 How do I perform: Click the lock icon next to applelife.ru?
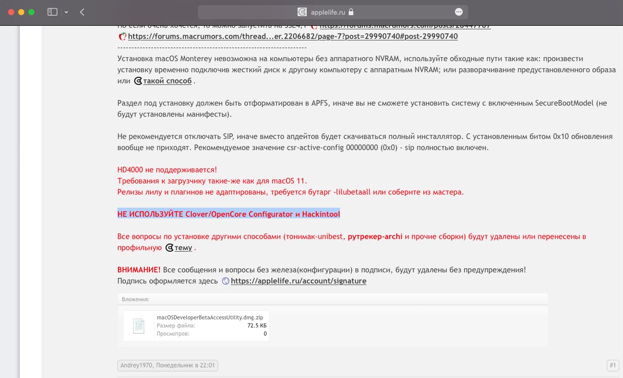351,12
